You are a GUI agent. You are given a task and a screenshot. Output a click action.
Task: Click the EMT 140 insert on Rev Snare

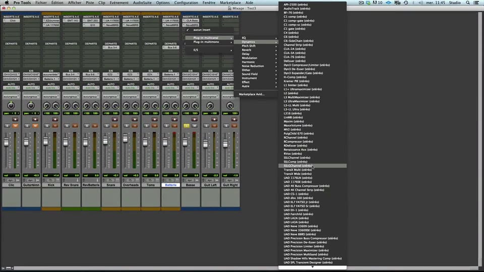click(x=71, y=21)
